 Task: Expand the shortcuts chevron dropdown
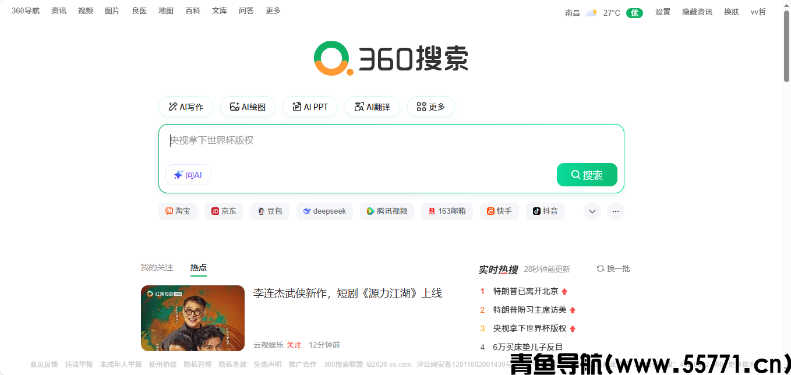[592, 211]
